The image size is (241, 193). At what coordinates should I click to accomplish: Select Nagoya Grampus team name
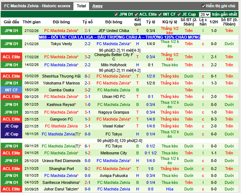point(113,112)
